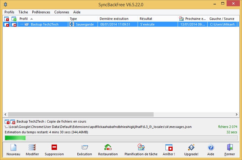Open the Colonnes menu

[62, 12]
